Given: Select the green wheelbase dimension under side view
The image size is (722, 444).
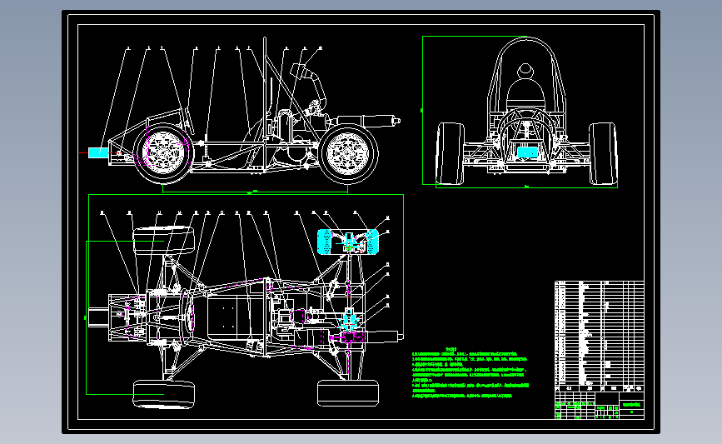Looking at the screenshot, I should pos(255,189).
